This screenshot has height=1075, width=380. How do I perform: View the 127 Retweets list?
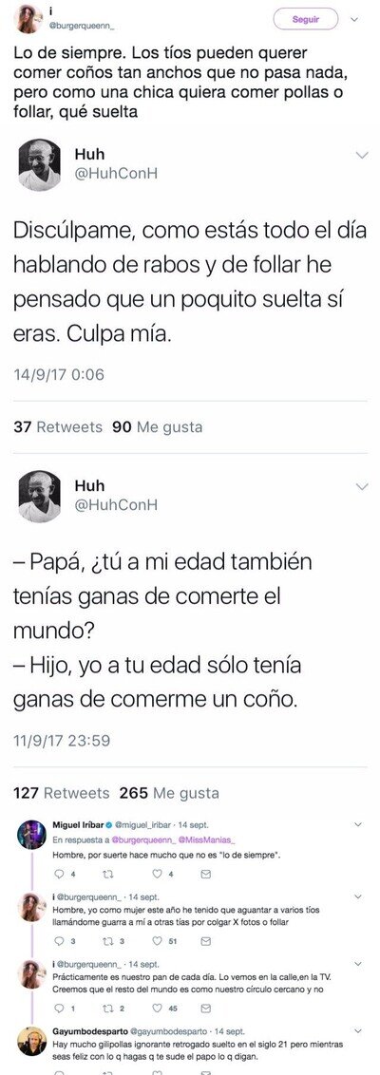click(x=62, y=793)
